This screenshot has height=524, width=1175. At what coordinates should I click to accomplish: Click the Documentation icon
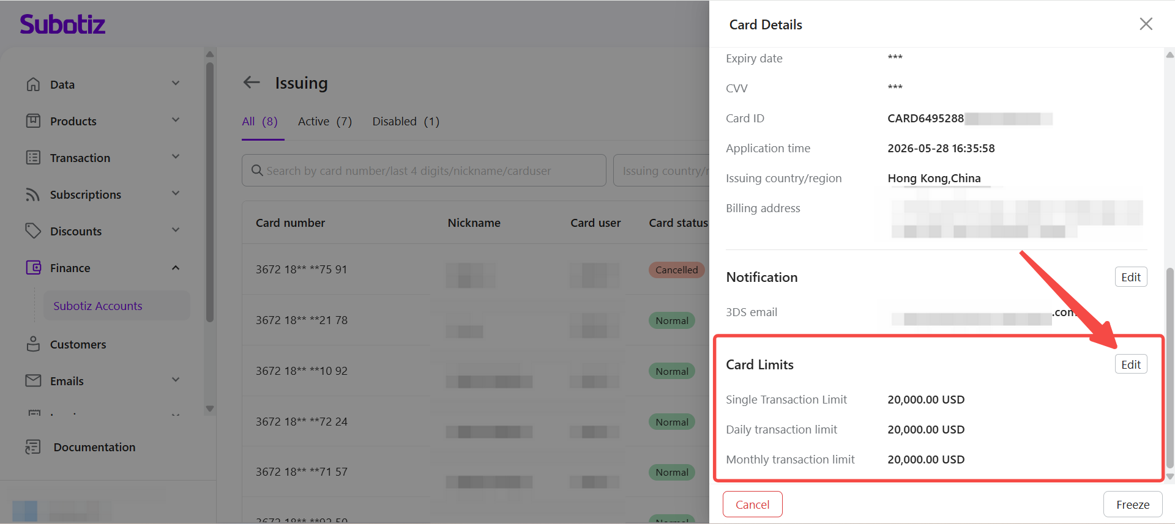[33, 447]
